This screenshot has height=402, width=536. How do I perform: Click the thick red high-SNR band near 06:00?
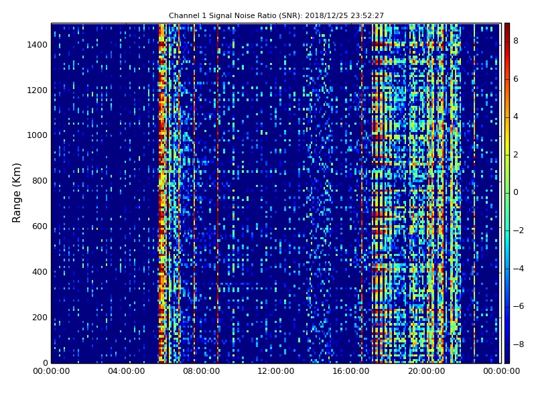(x=161, y=193)
